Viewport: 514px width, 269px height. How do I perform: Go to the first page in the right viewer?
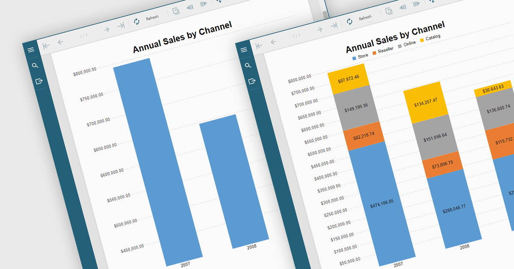[259, 45]
